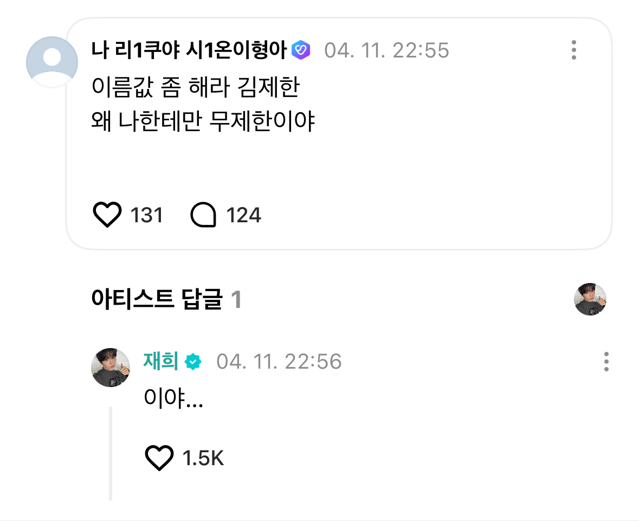Select the 아티스트 답글 1 header
Viewport: 639px width, 521px height.
point(166,299)
